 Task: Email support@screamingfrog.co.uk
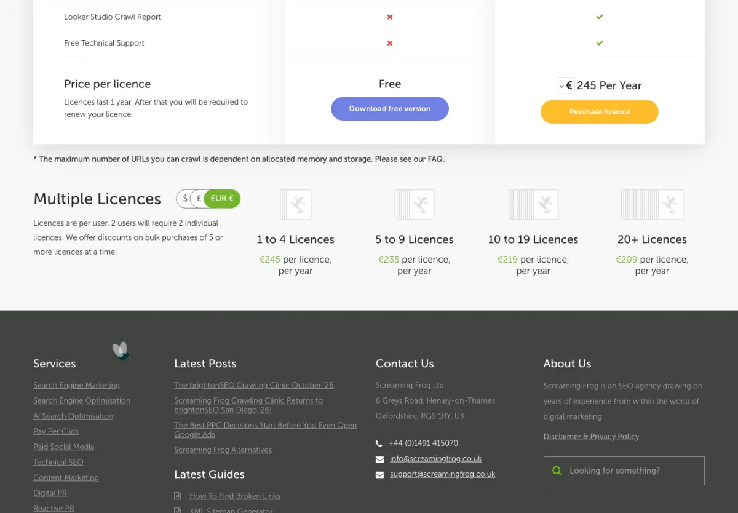(442, 474)
